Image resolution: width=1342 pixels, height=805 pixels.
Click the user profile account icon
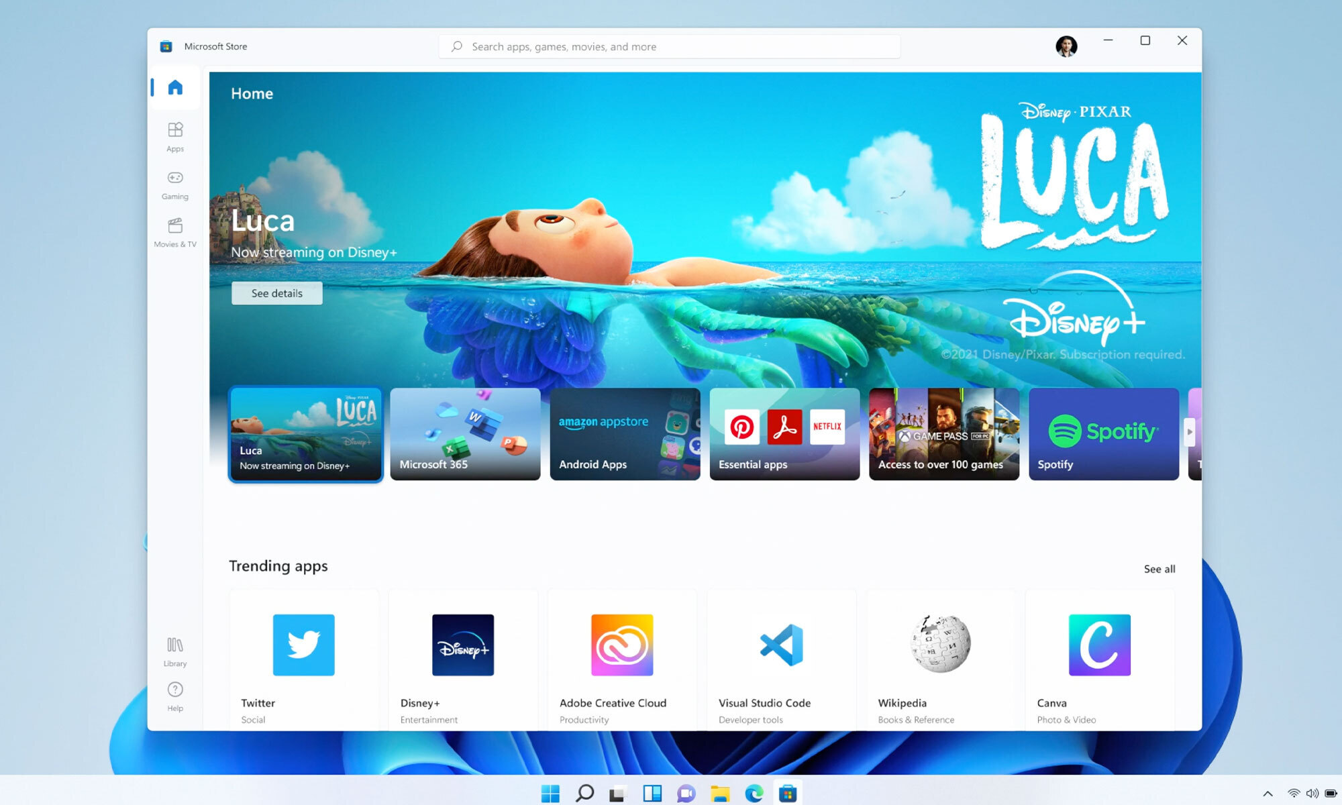(1066, 45)
